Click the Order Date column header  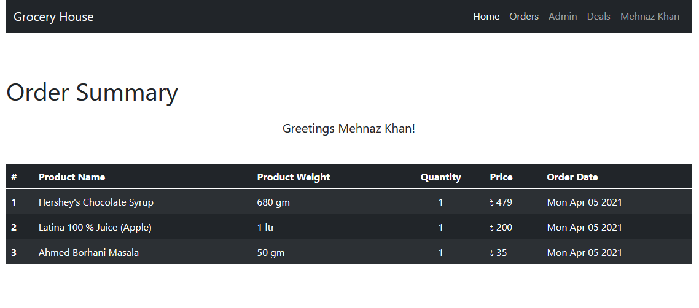click(572, 177)
